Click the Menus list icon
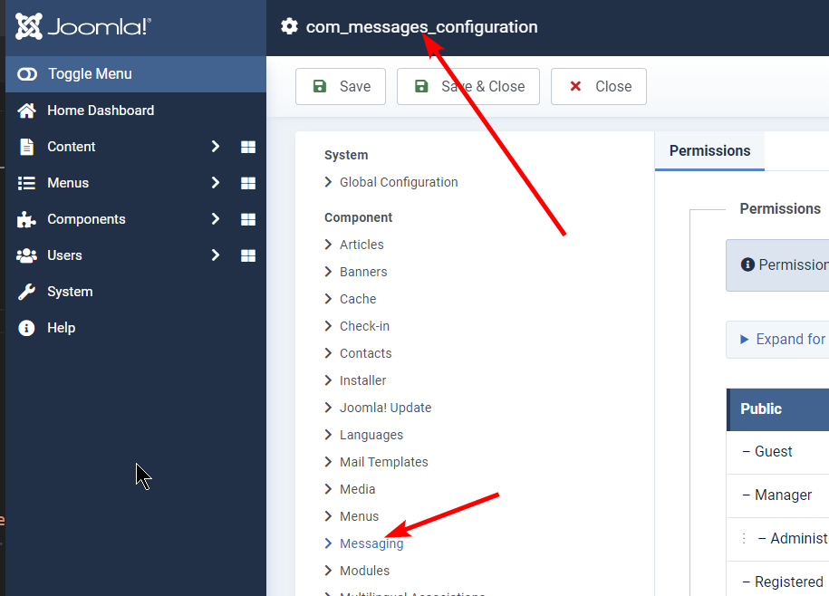 click(26, 183)
